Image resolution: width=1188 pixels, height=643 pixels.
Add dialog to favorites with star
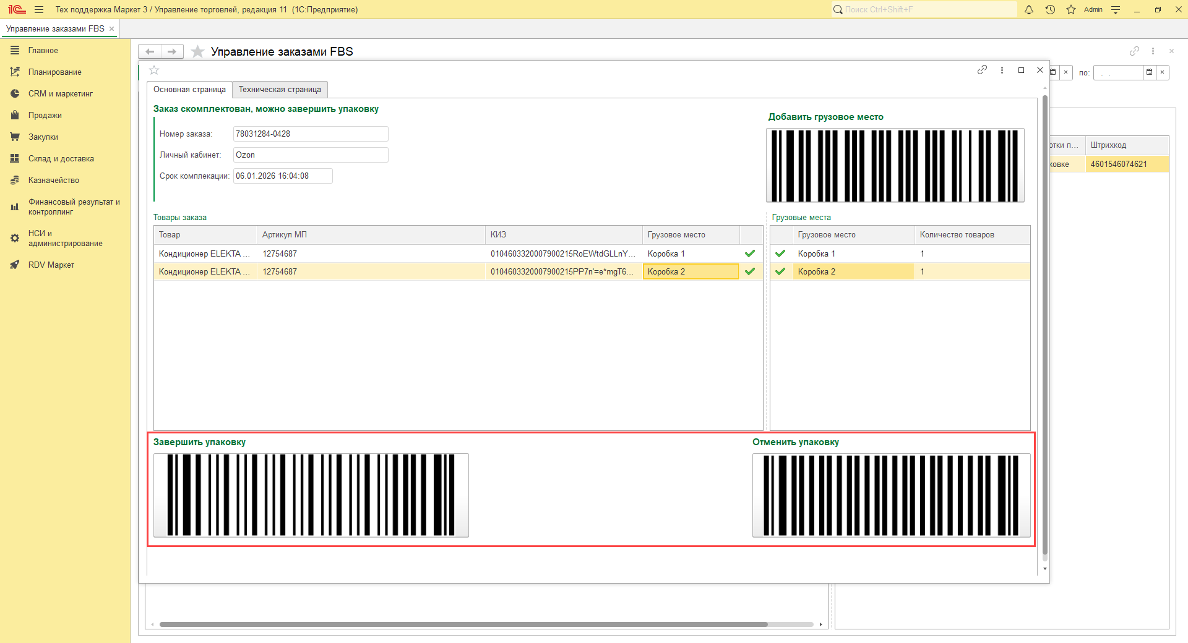(155, 70)
